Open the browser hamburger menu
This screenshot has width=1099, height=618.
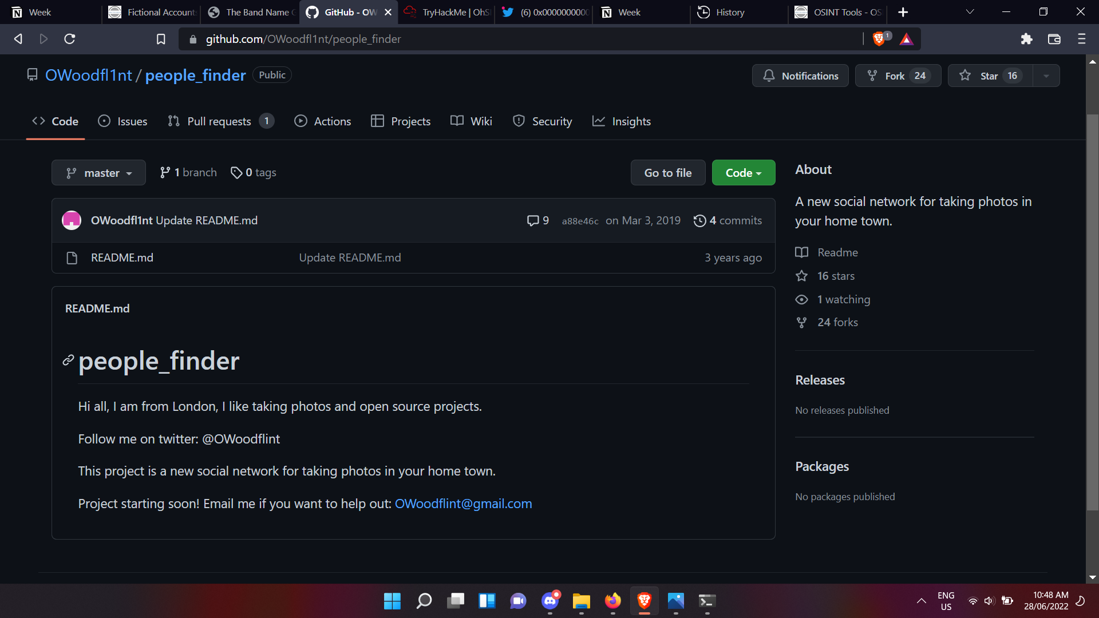tap(1081, 39)
